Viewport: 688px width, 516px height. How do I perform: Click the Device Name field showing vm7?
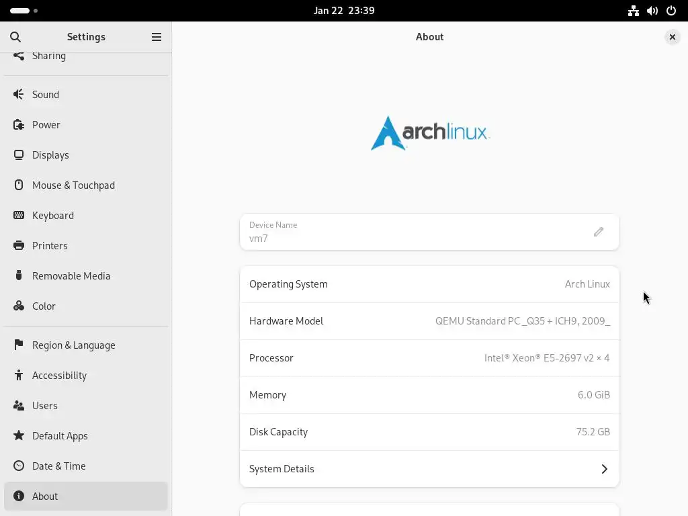[429, 232]
